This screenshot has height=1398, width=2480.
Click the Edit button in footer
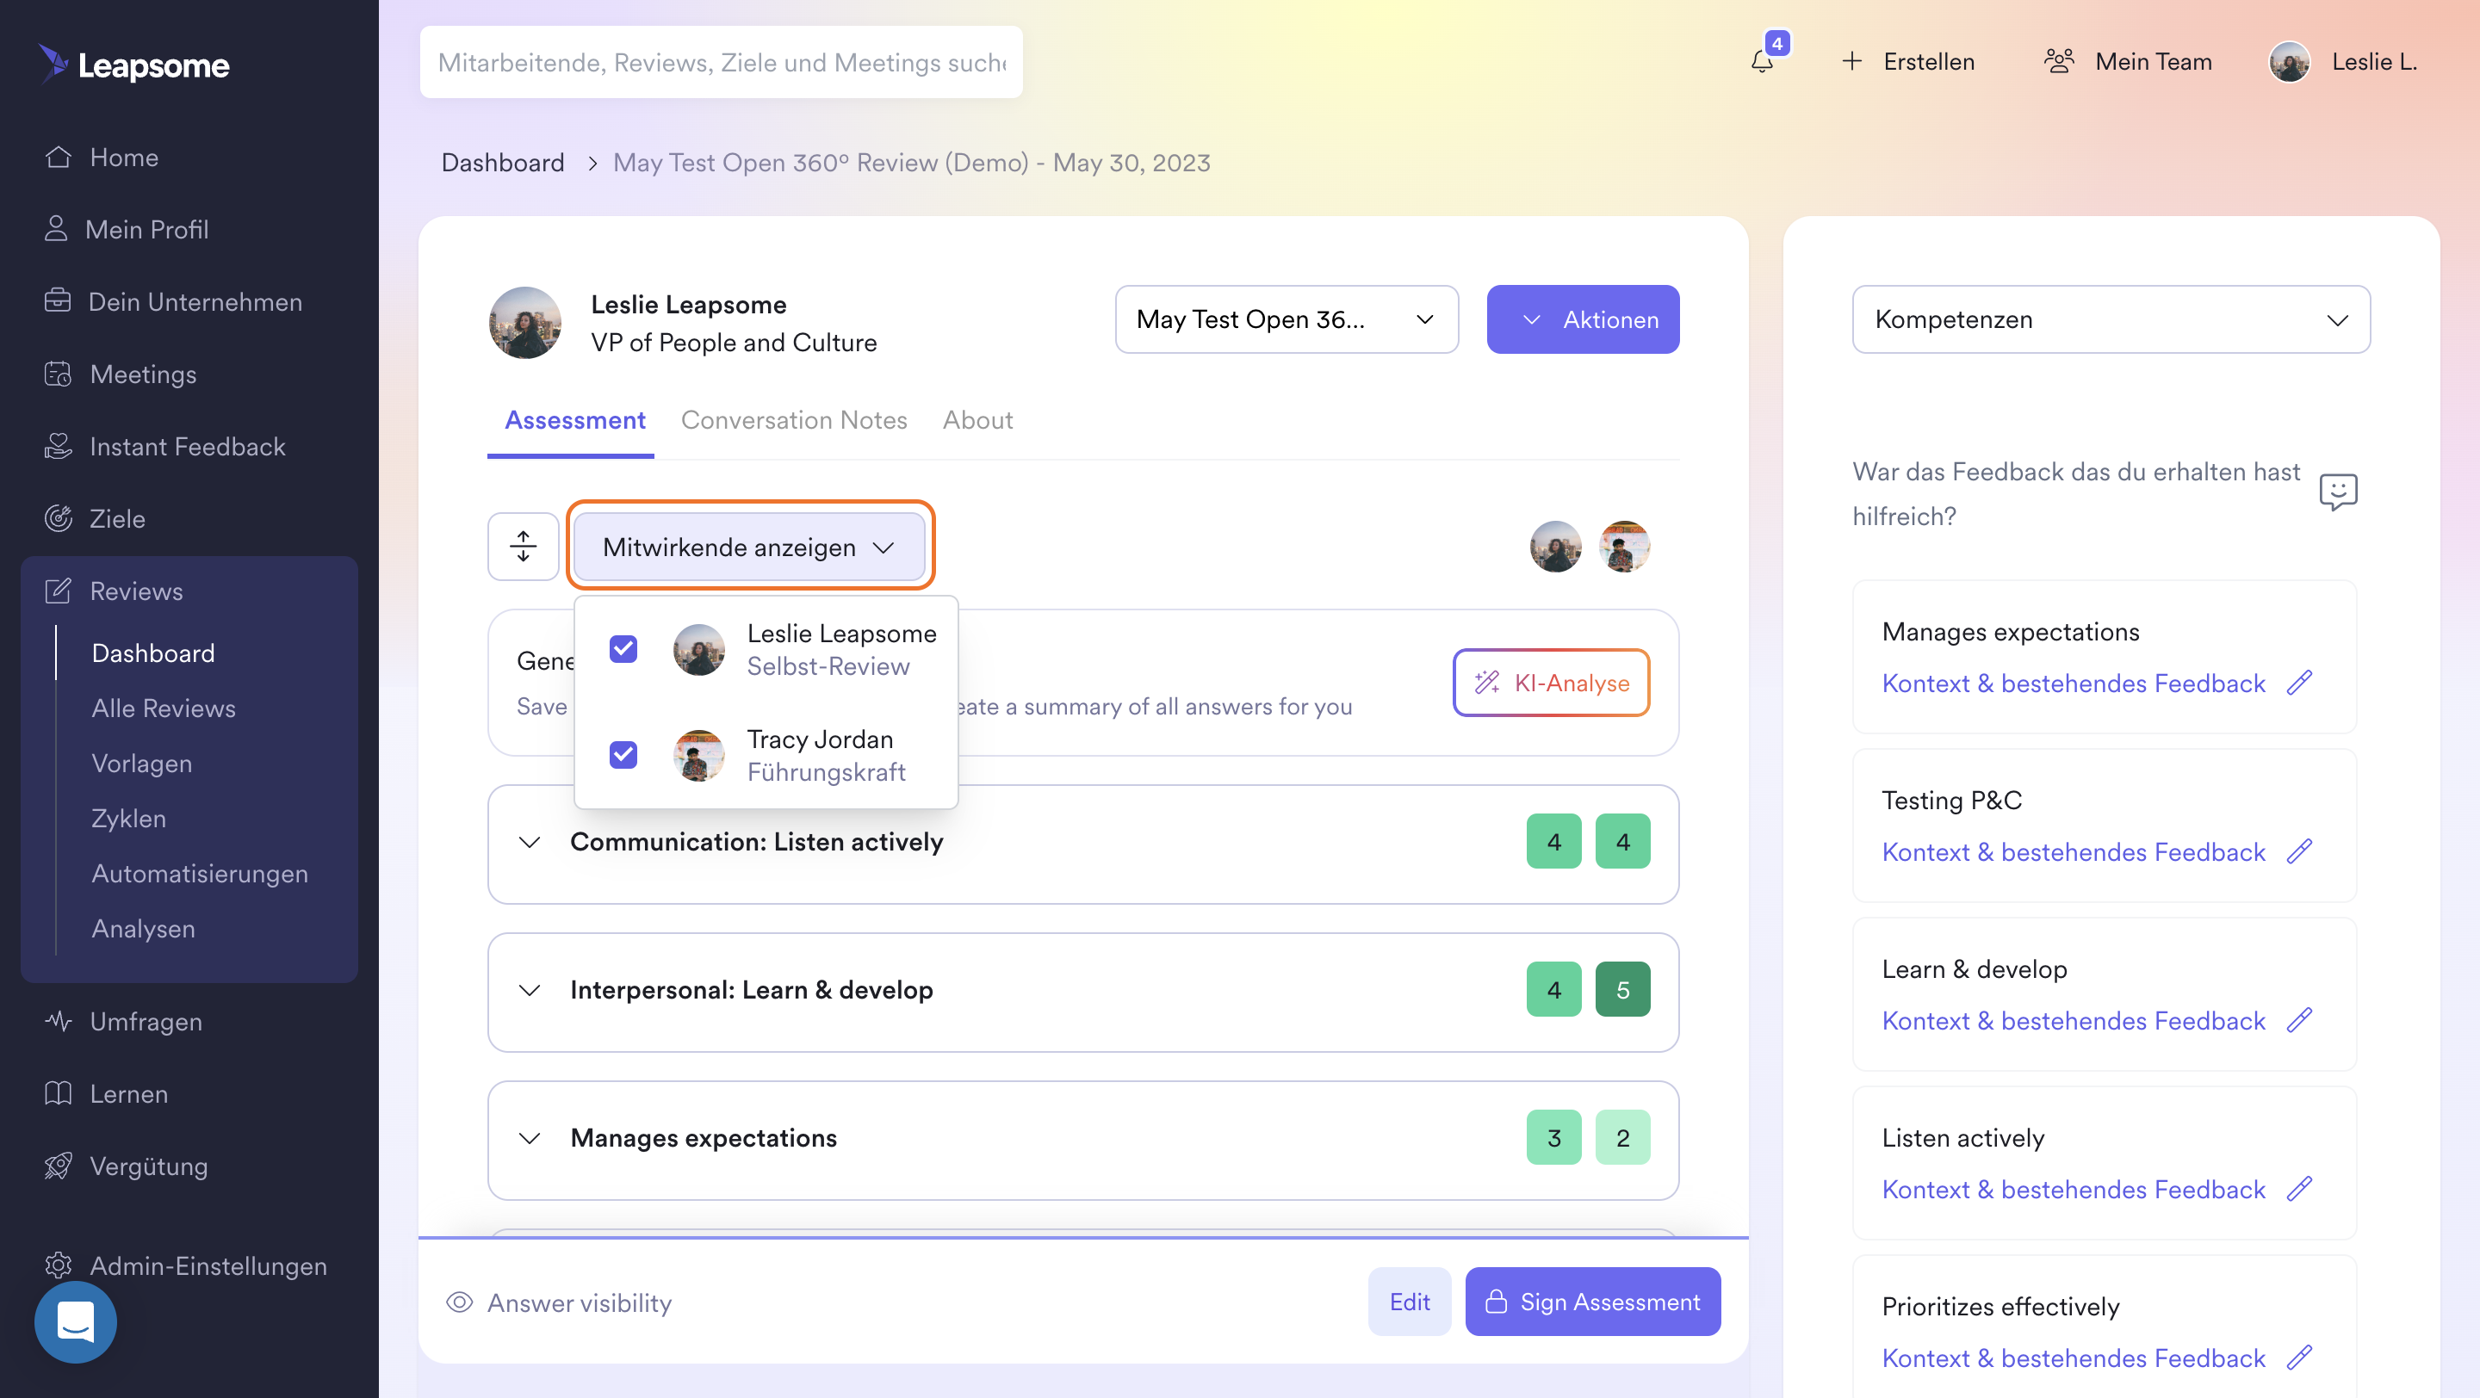tap(1409, 1301)
